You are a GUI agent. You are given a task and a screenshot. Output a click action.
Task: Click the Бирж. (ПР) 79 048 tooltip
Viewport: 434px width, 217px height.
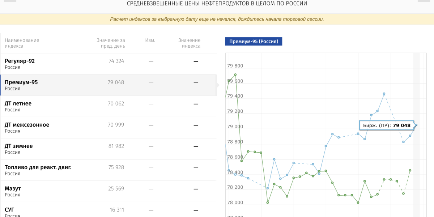tap(386, 125)
